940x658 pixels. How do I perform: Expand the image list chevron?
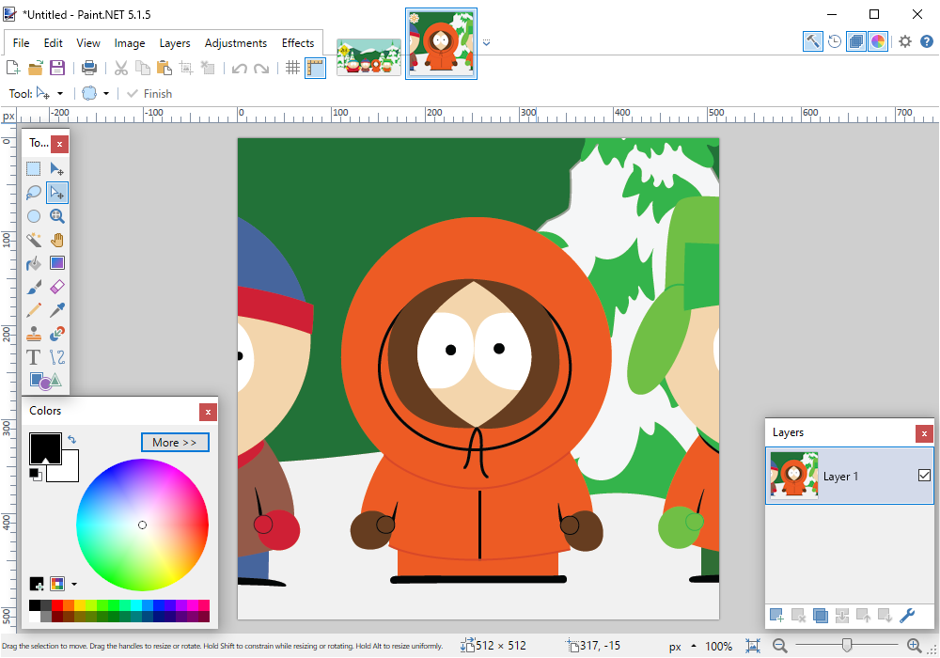[486, 42]
